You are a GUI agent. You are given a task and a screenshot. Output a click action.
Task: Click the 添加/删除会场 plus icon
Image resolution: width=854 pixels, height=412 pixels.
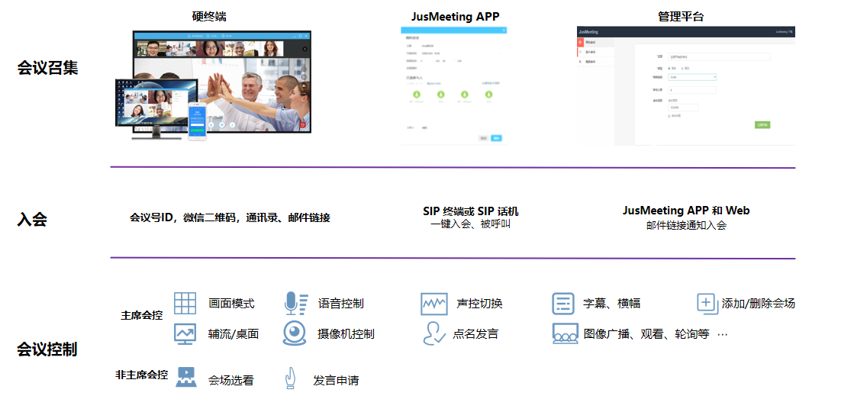tap(707, 303)
